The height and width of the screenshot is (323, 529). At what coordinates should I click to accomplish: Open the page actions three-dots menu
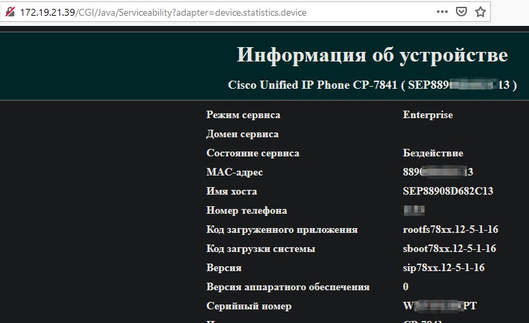pos(442,12)
